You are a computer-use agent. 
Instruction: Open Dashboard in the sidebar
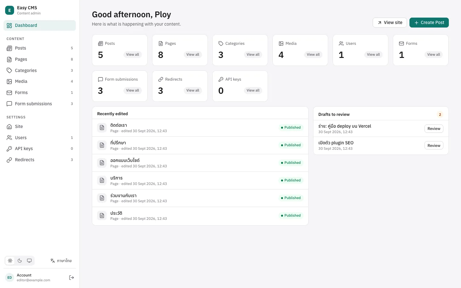pos(40,25)
